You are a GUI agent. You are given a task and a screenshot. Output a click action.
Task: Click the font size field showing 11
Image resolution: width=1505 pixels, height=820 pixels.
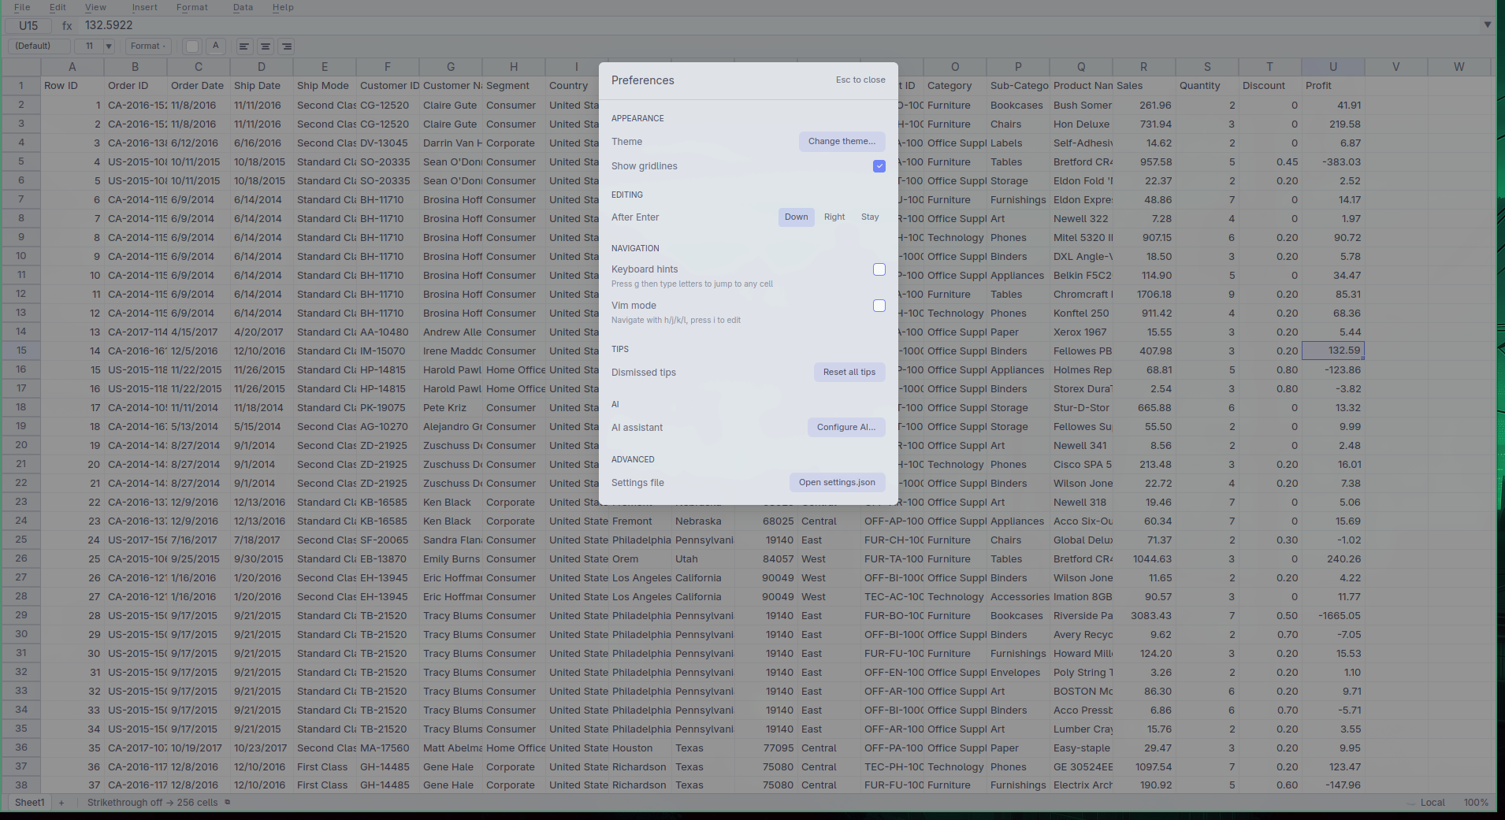click(x=89, y=46)
